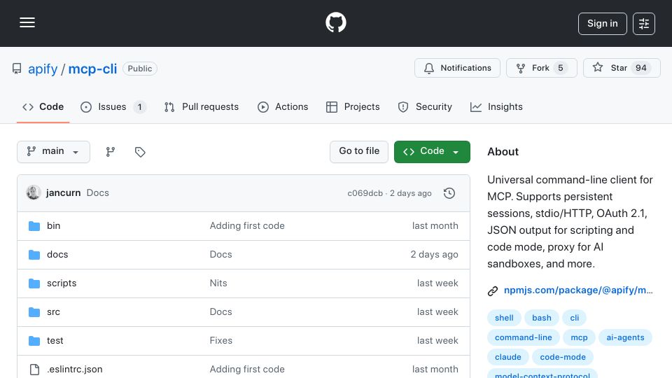Open the Projects tab

click(x=353, y=106)
